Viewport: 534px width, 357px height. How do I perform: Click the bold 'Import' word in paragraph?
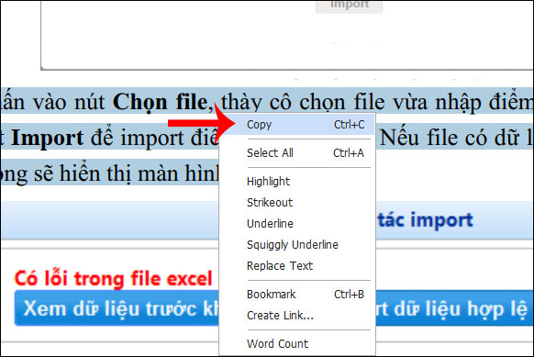click(48, 138)
